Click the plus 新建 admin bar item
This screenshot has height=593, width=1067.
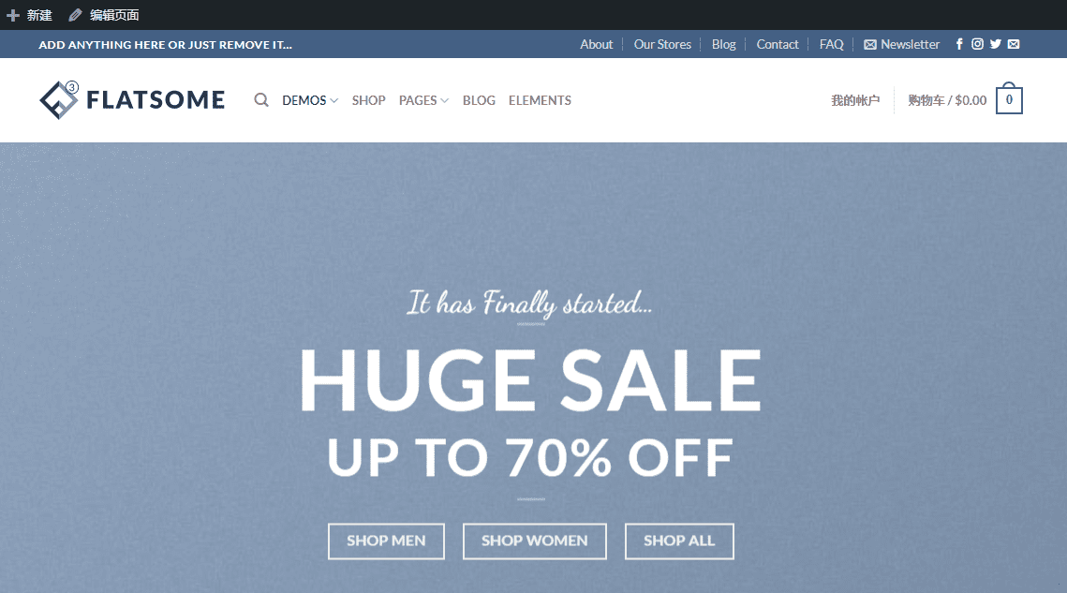click(x=29, y=15)
